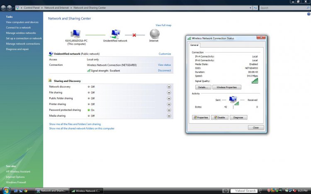Open Internet Options link
The width and height of the screenshot is (311, 194).
[x=15, y=177]
